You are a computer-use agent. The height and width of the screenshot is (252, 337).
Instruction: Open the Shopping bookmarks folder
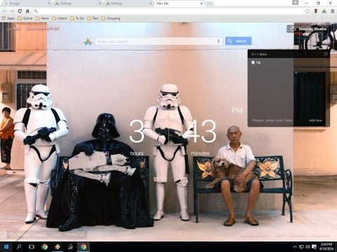point(111,18)
